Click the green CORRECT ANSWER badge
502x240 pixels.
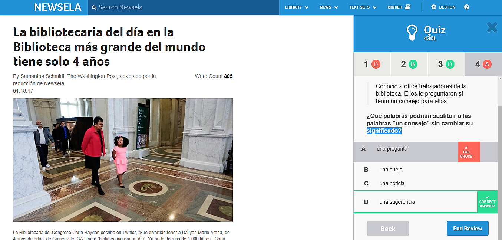point(487,201)
